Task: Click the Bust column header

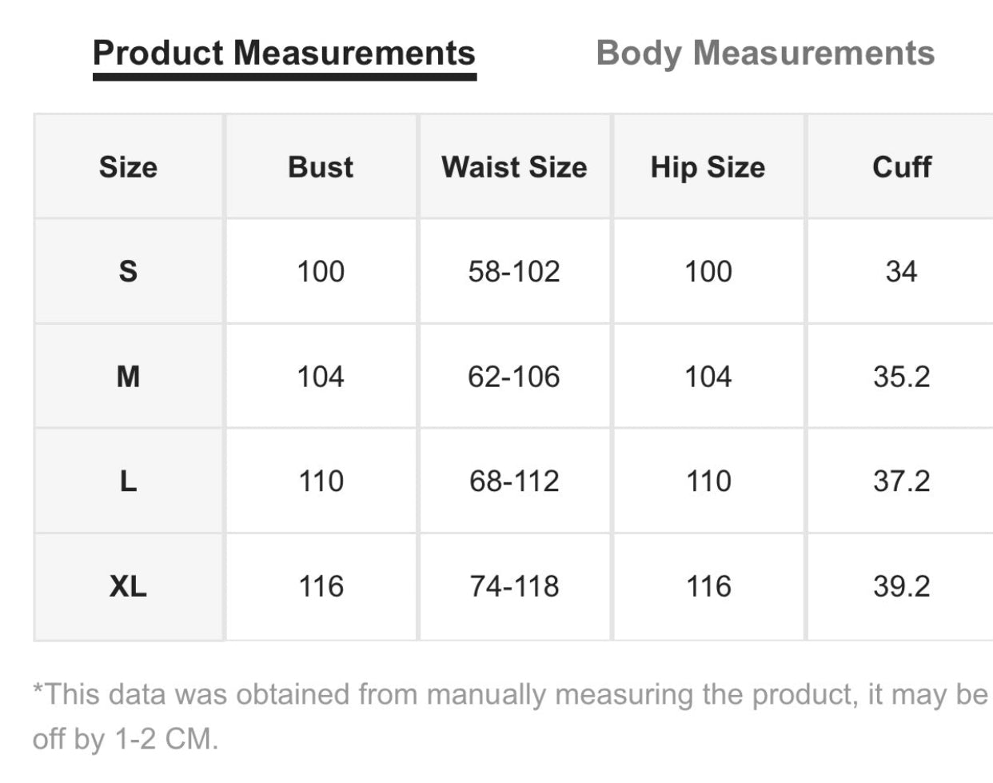Action: pos(321,167)
